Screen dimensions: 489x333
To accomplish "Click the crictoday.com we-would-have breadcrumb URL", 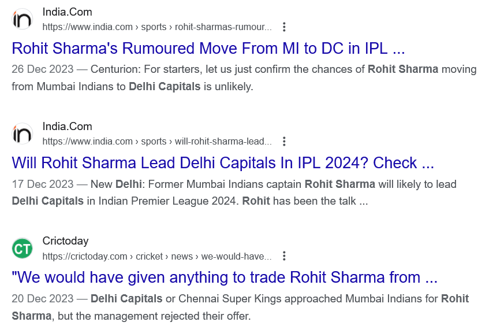I will click(156, 256).
